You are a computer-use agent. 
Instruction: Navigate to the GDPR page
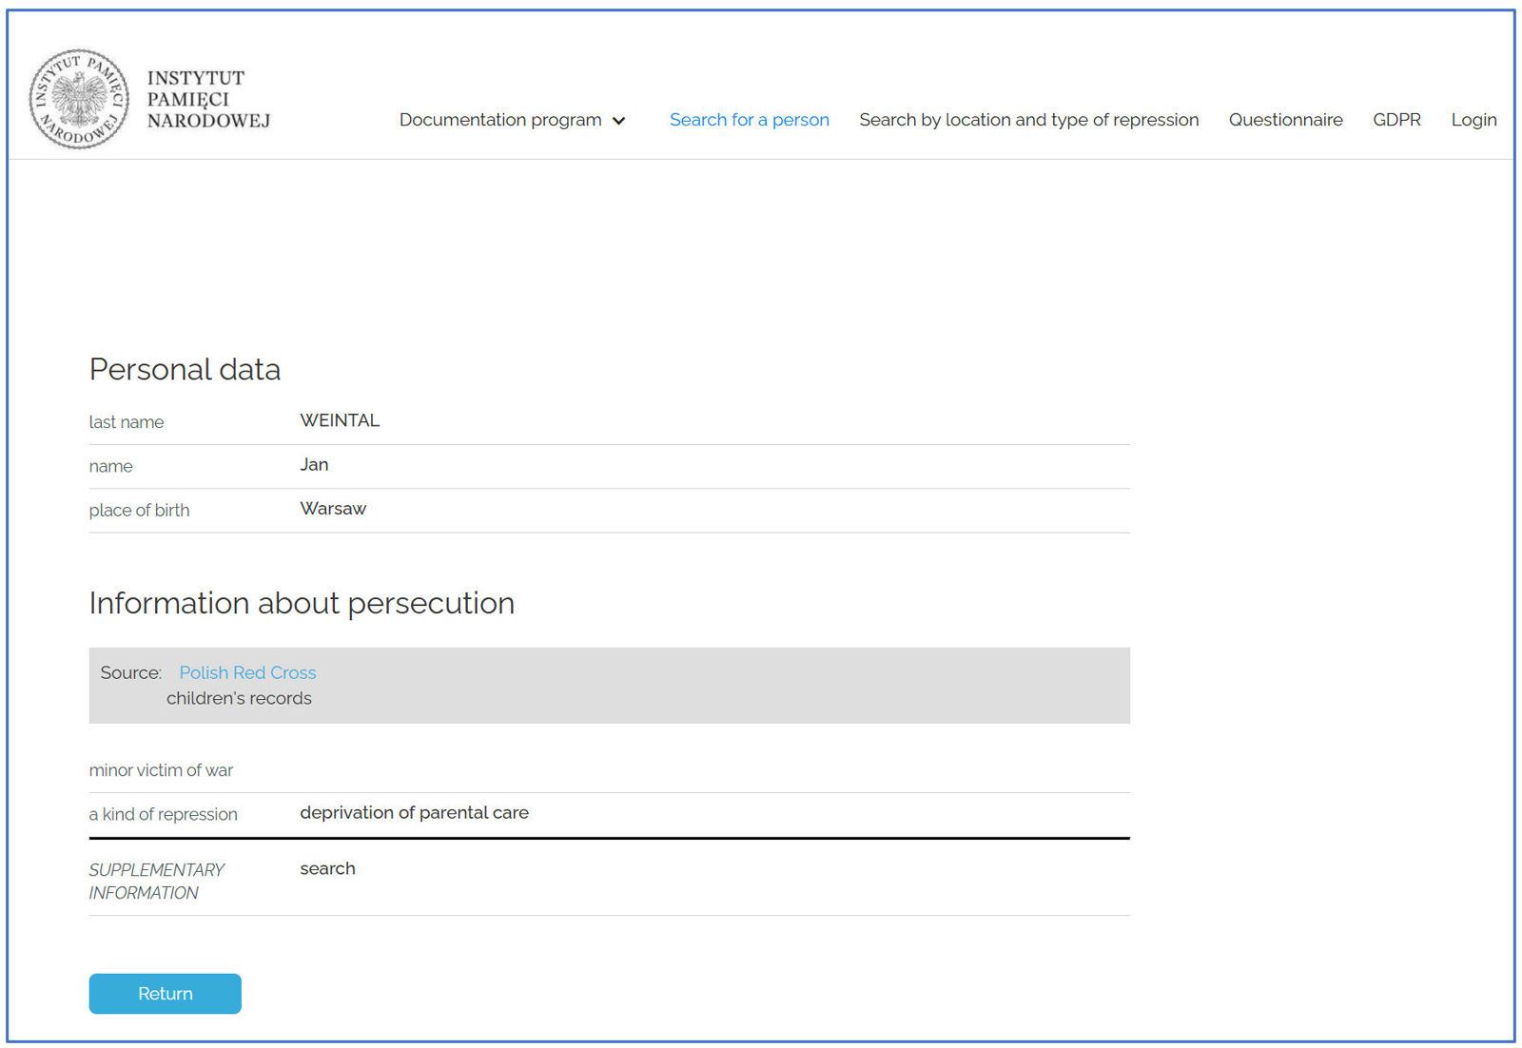coord(1395,120)
